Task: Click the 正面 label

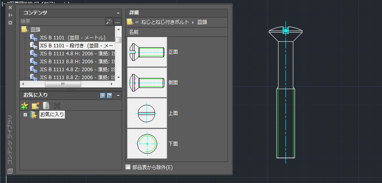Action: pos(173,52)
